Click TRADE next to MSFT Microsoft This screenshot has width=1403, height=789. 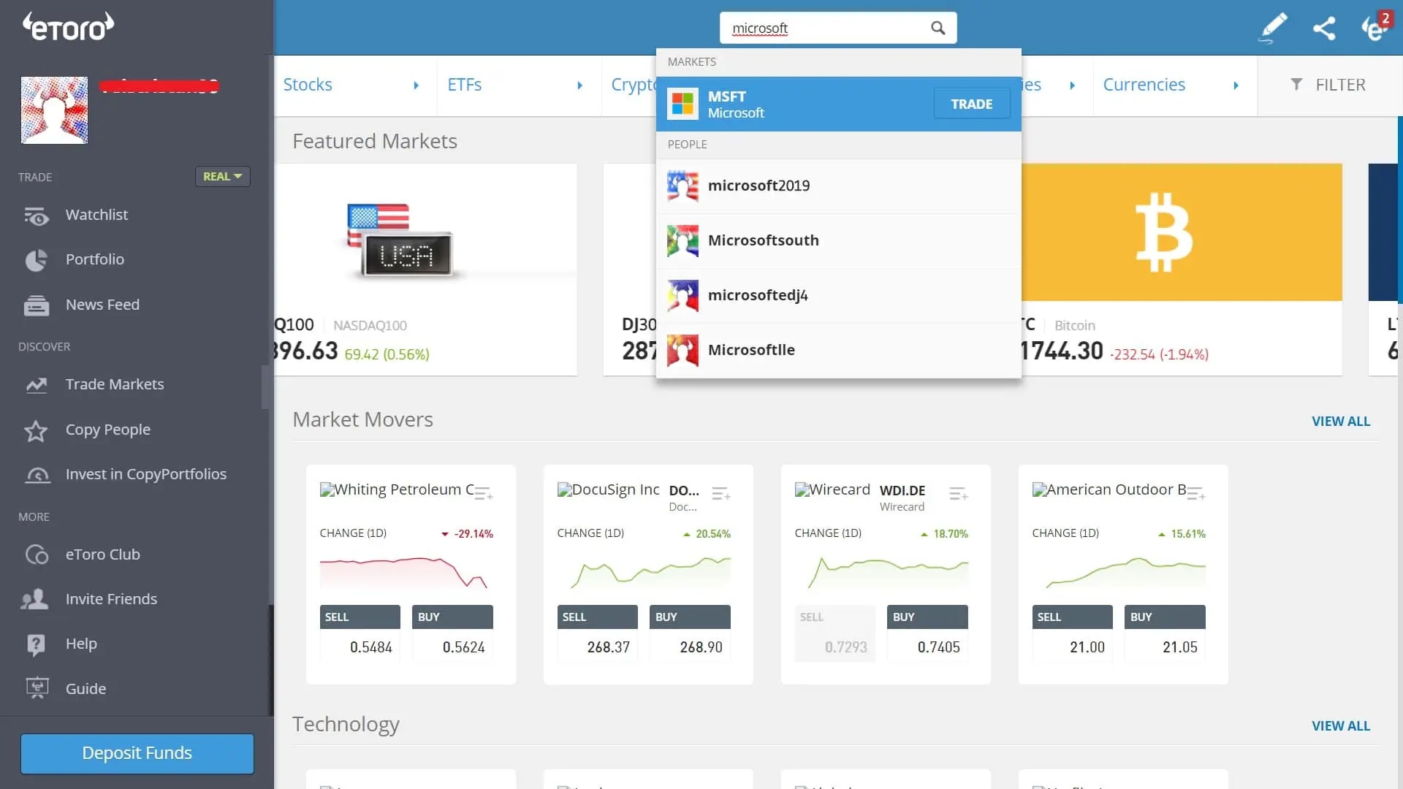(971, 104)
